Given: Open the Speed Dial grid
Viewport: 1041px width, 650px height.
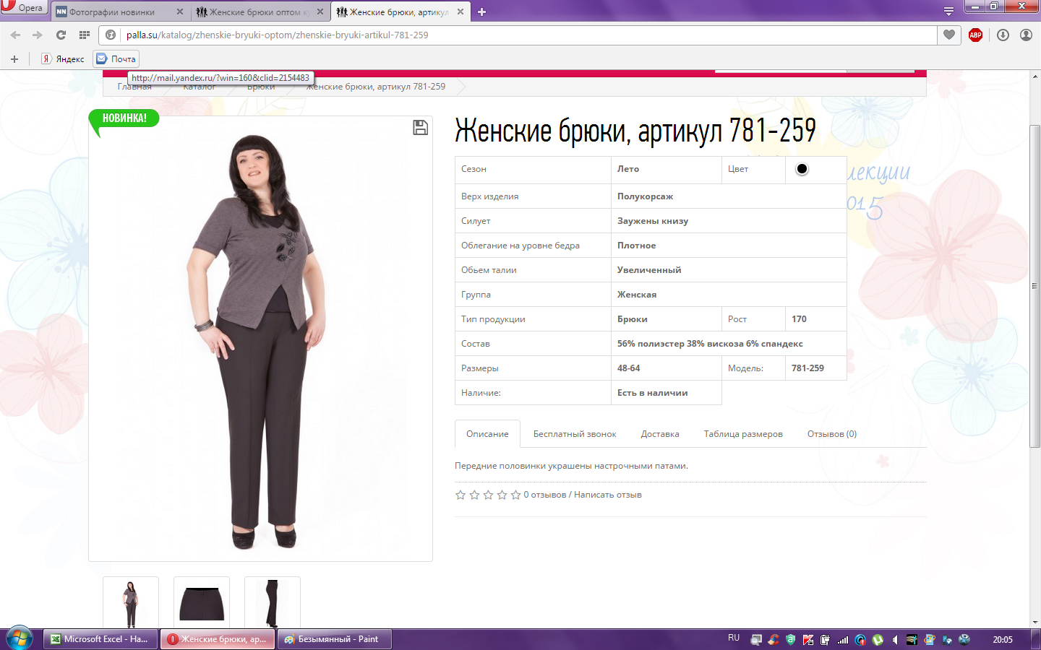Looking at the screenshot, I should (x=84, y=35).
